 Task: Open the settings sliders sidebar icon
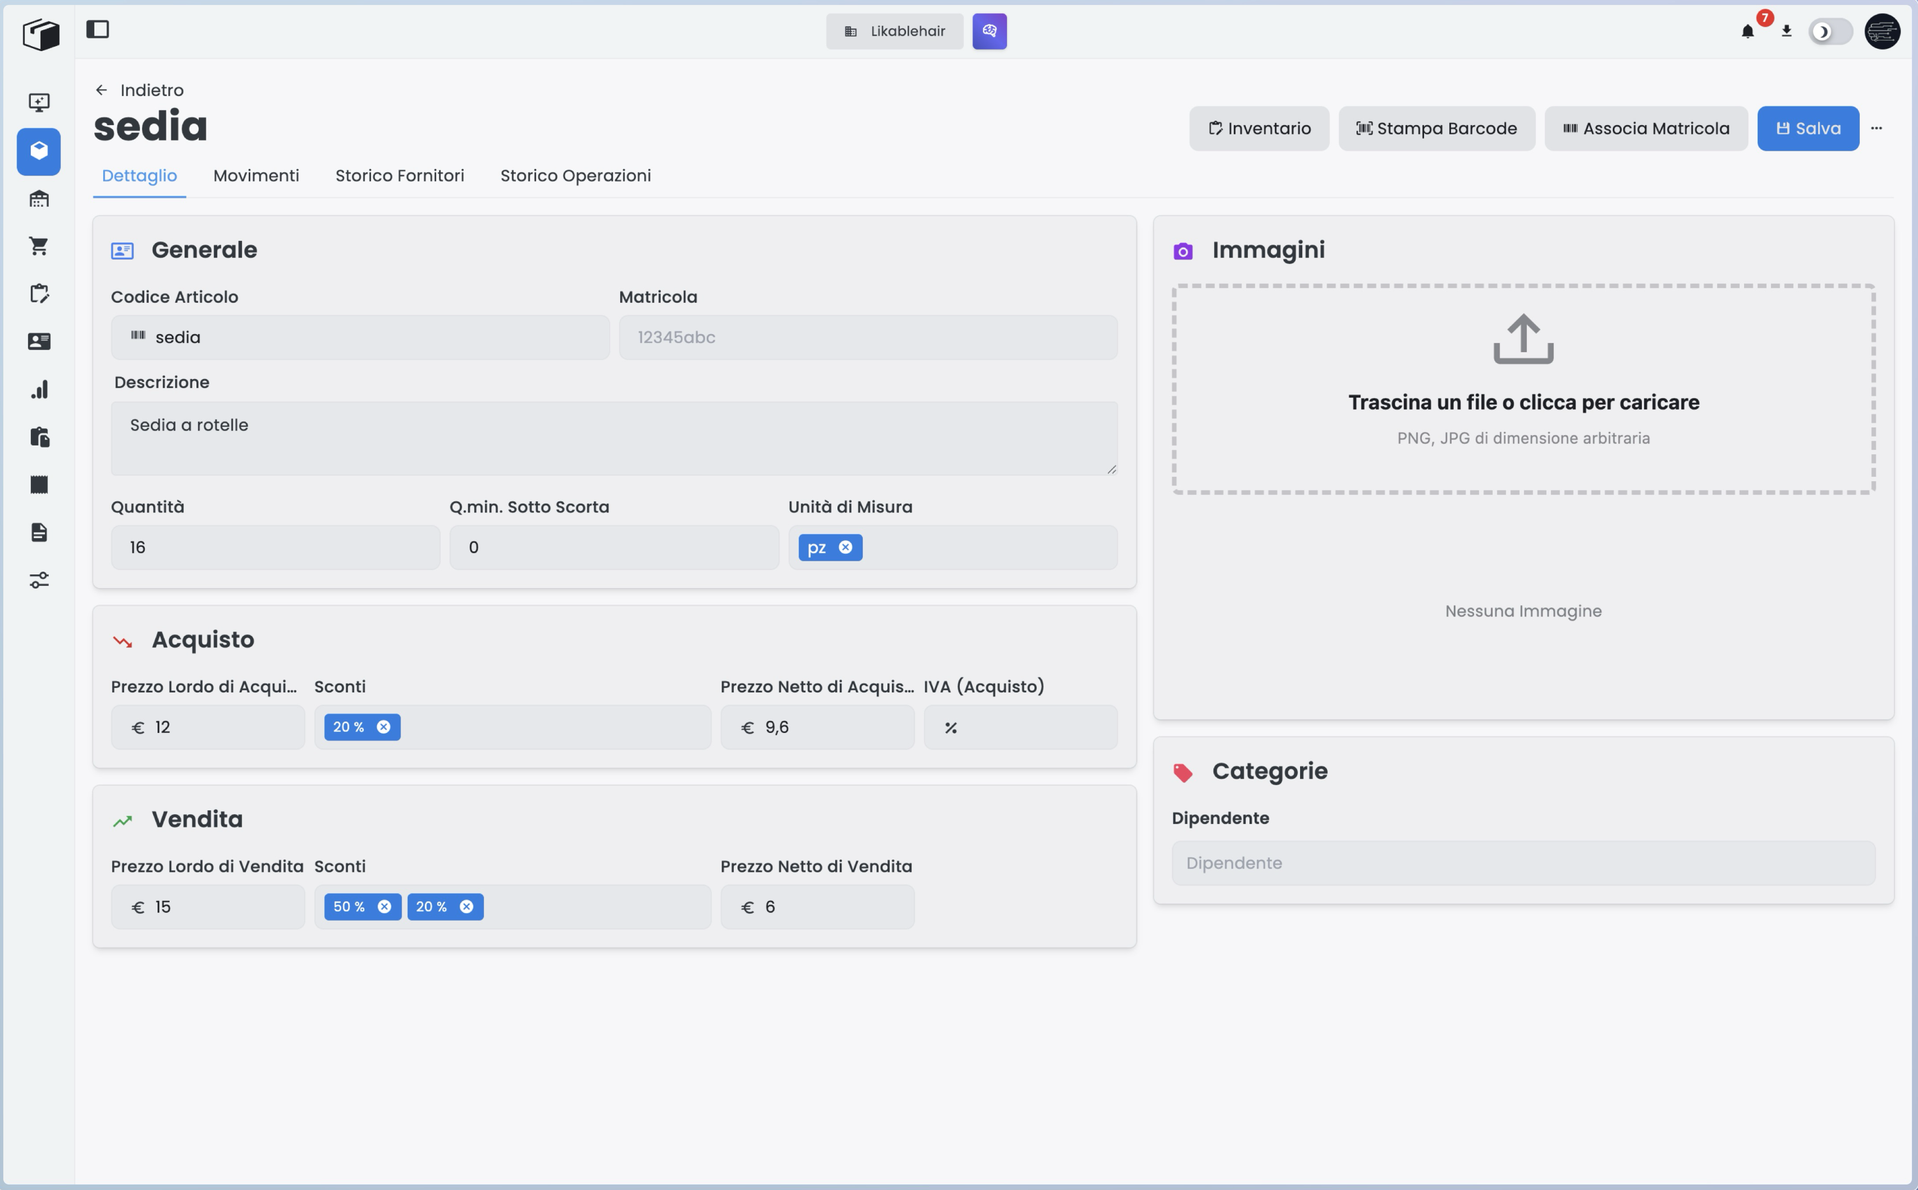tap(38, 580)
